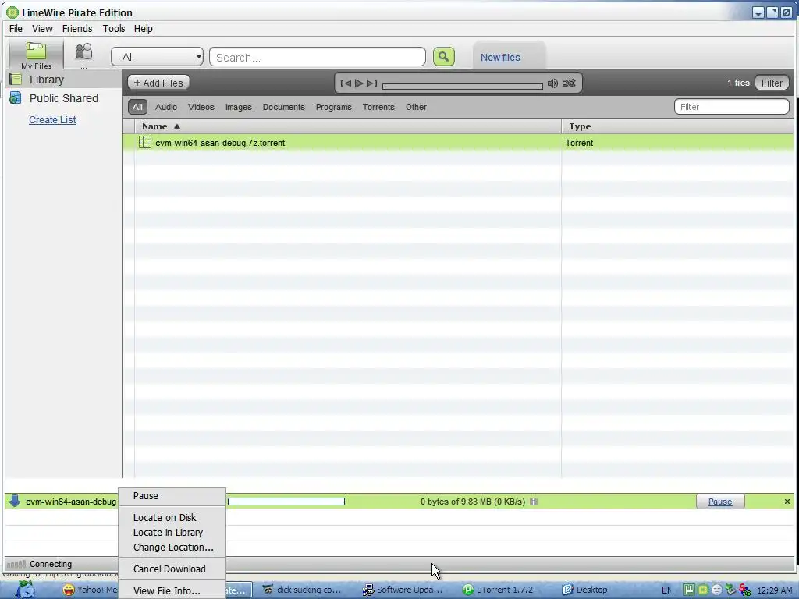Click the taskbar clock showing 12:29 AM
This screenshot has width=799, height=599.
(x=775, y=590)
